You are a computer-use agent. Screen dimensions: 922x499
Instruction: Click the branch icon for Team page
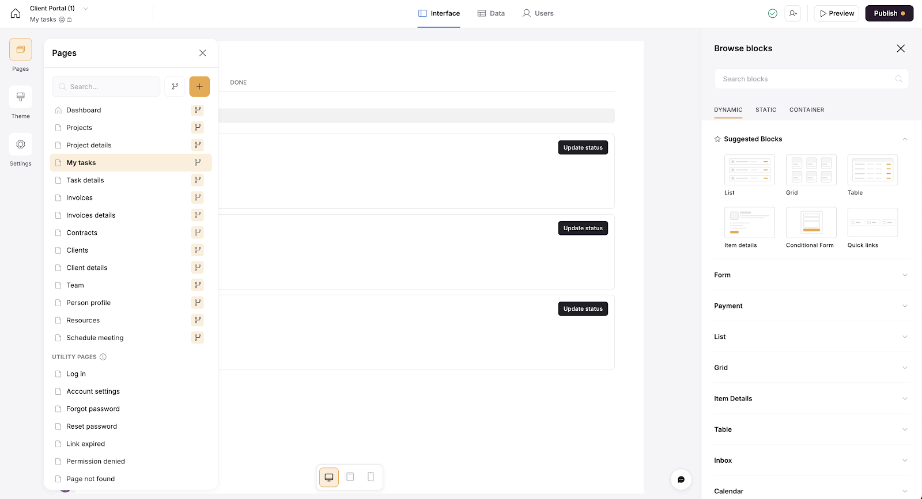[x=198, y=285]
